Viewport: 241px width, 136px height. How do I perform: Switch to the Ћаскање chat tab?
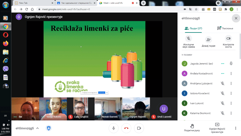225,28
